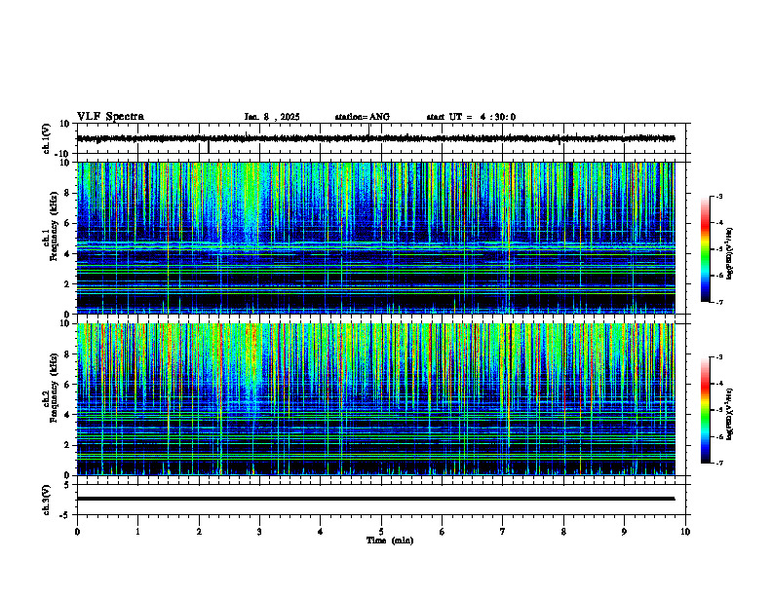Click the "station=ANG" header label

[x=363, y=117]
